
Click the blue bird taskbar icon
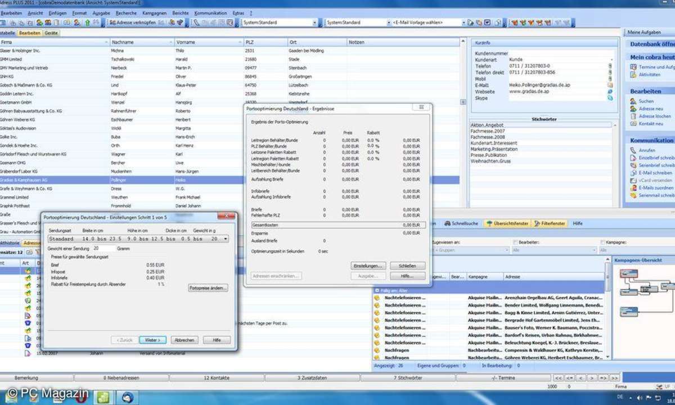128,398
